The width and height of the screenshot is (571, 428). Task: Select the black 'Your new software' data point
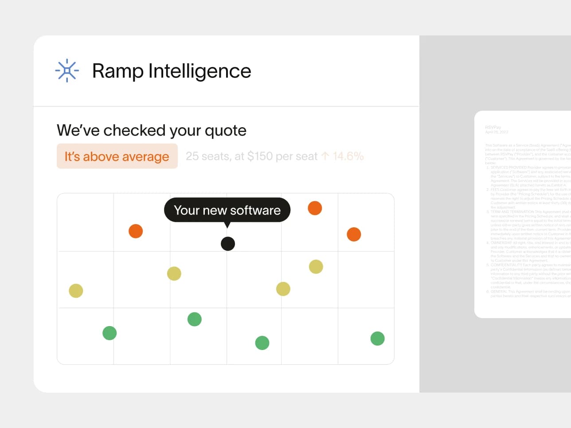pos(227,243)
